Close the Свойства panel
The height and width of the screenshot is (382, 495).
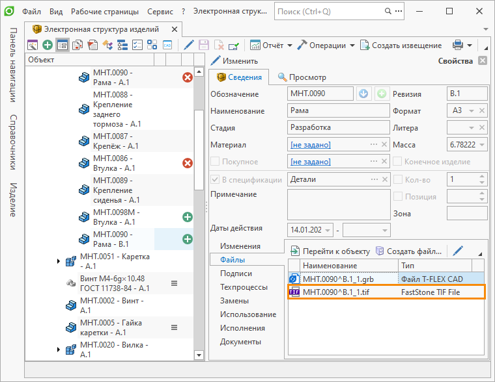point(482,61)
